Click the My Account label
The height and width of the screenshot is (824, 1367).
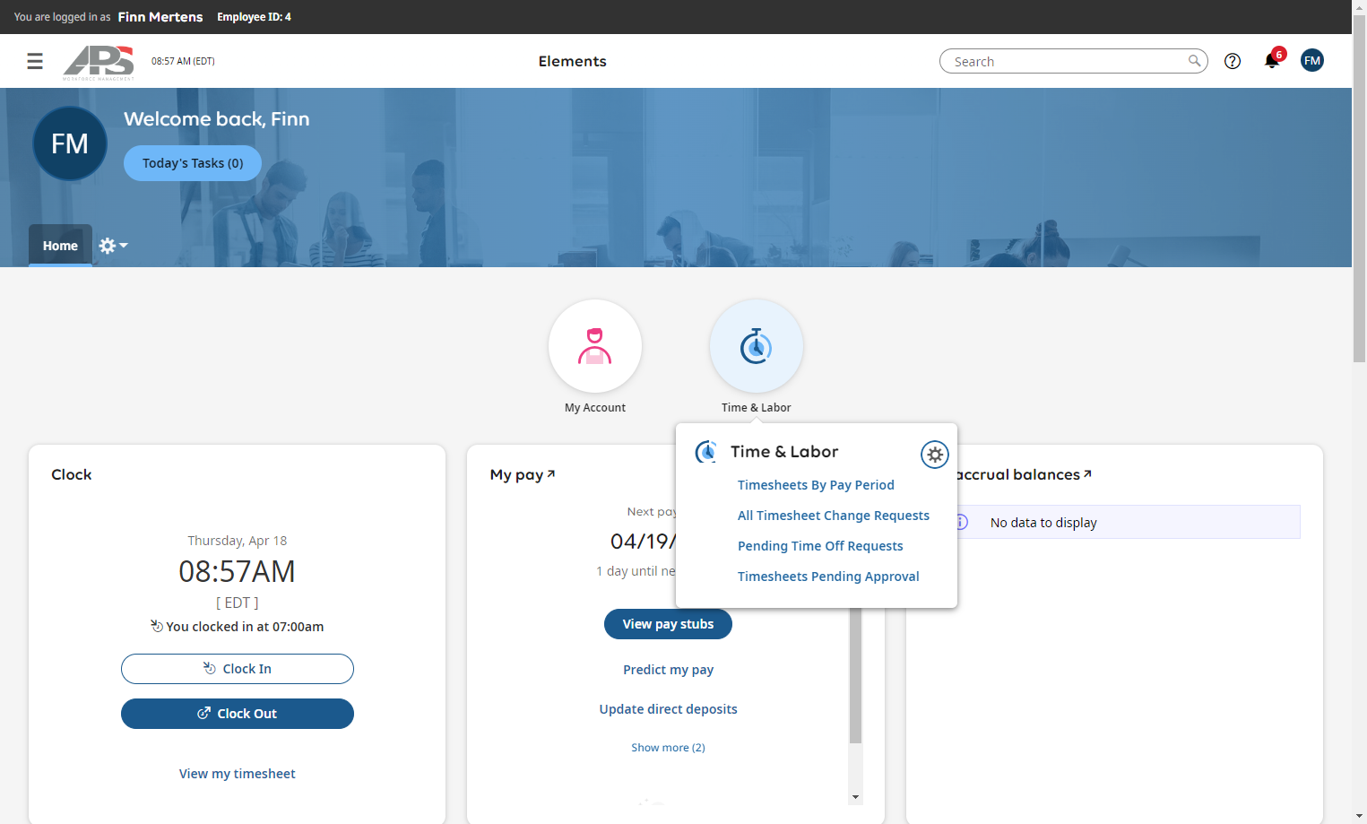[x=595, y=408]
